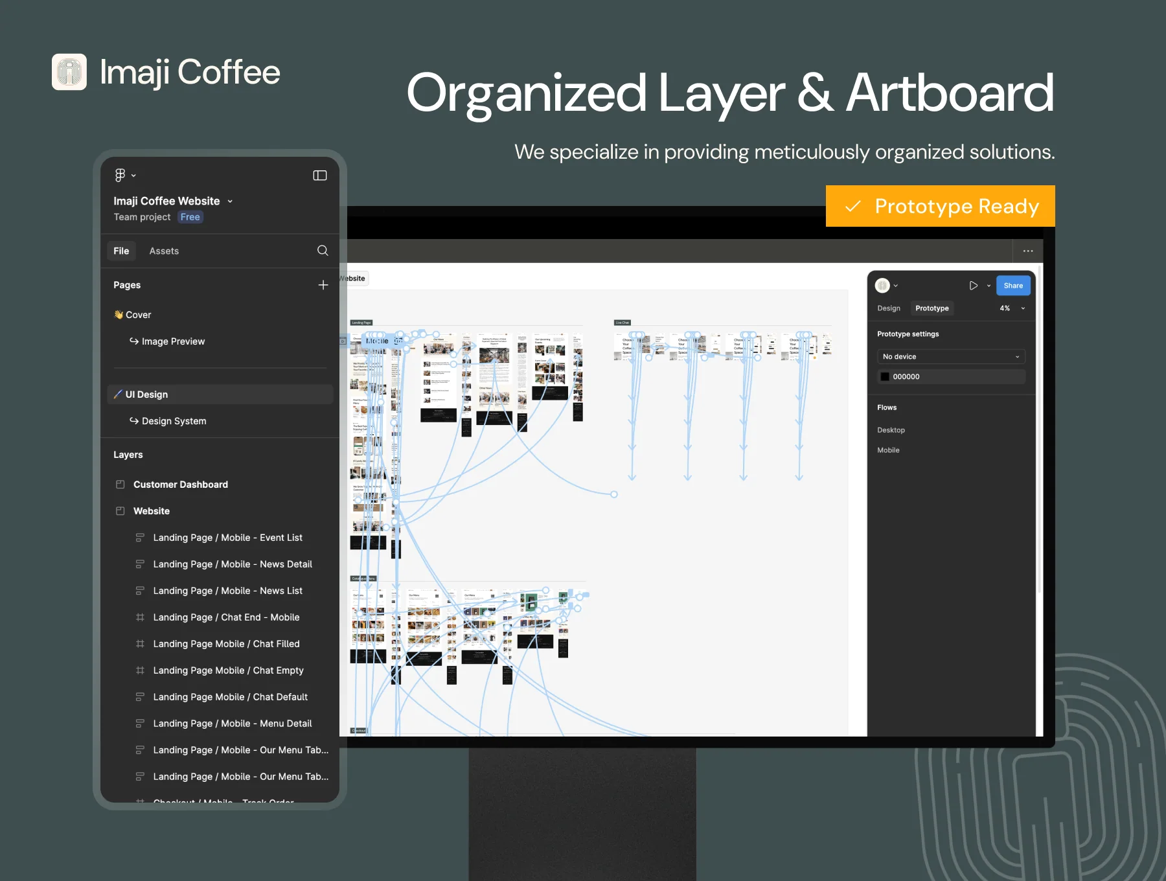Viewport: 1166px width, 881px height.
Task: Click the arrow icon beside Design System
Action: 134,421
